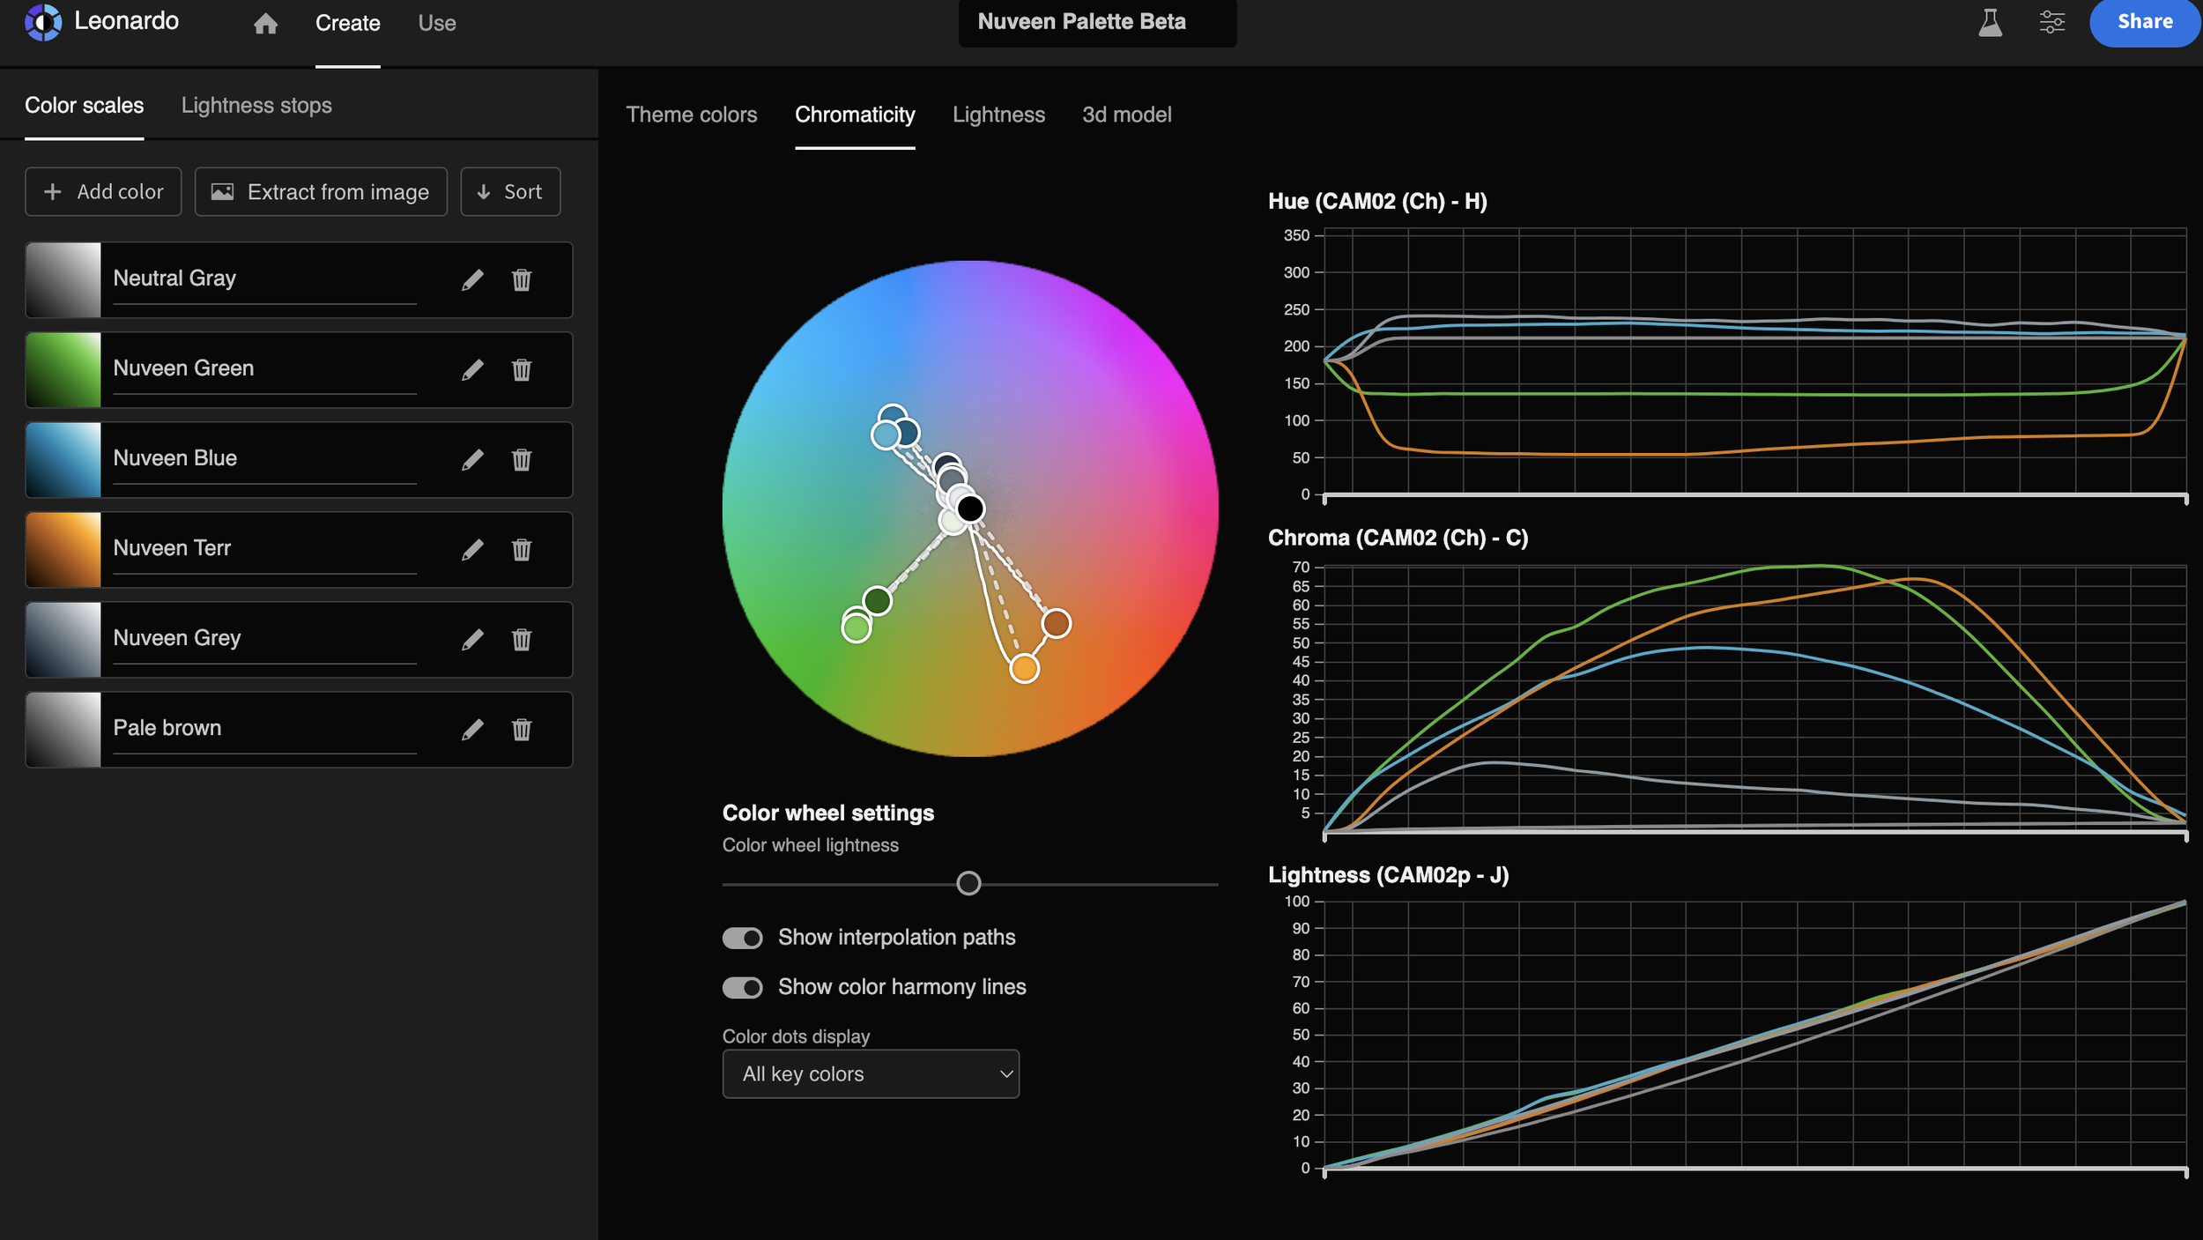Screen dimensions: 2203x1240
Task: Select the Lightness stops tab
Action: pos(256,105)
